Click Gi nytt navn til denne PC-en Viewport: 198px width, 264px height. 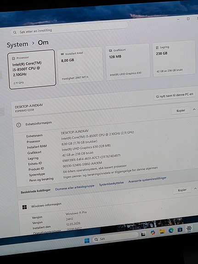175,95
